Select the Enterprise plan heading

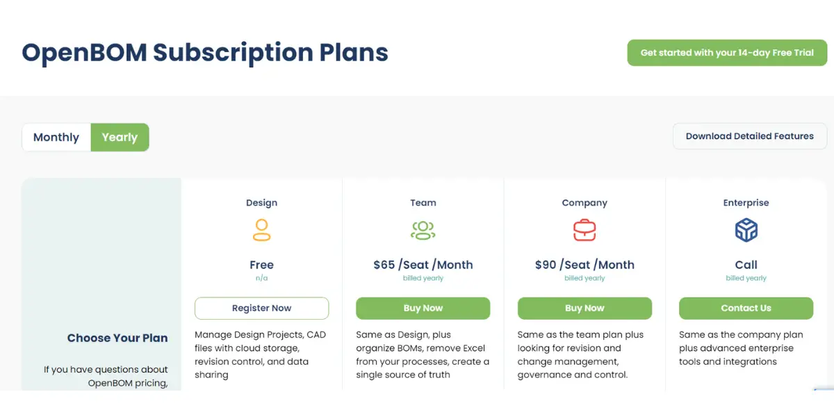[746, 203]
